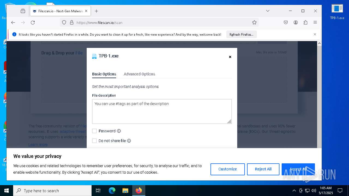The width and height of the screenshot is (349, 196).
Task: Open File Explorer from the taskbar
Action: click(x=125, y=191)
